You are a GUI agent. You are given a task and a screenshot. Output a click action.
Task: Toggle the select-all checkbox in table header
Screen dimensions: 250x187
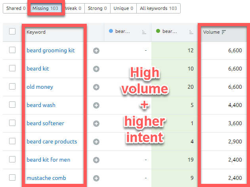[x=12, y=32]
